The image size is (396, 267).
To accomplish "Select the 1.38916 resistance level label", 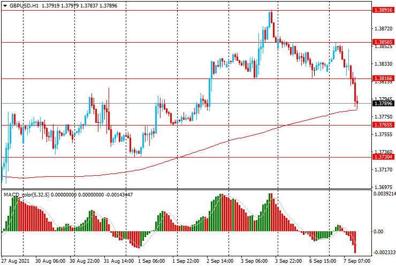I will pyautogui.click(x=383, y=10).
